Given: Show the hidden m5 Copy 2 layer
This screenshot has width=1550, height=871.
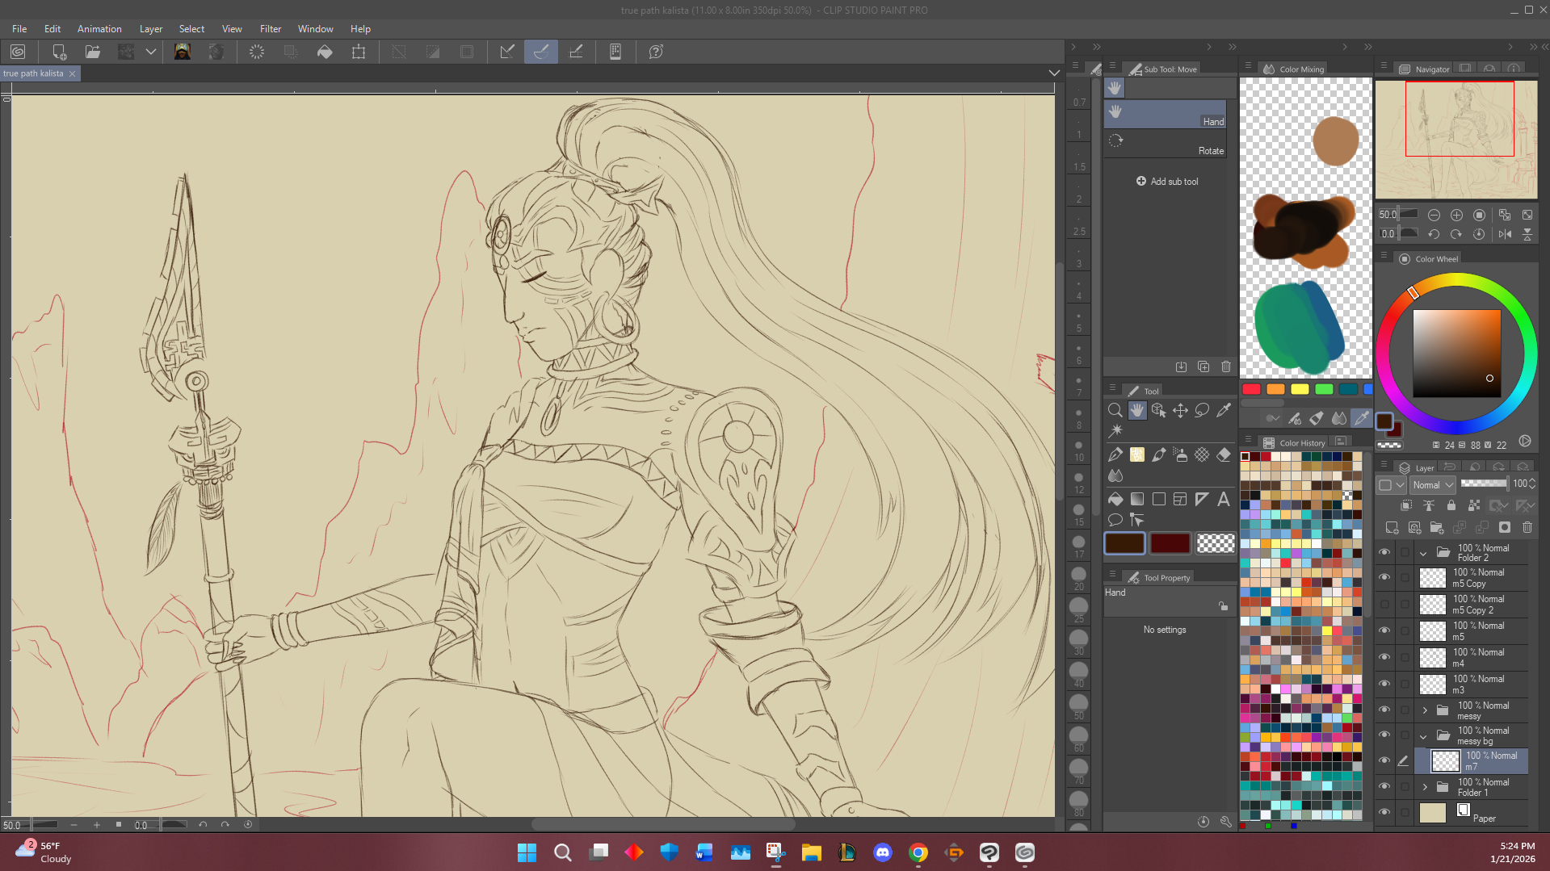Looking at the screenshot, I should click(x=1384, y=605).
